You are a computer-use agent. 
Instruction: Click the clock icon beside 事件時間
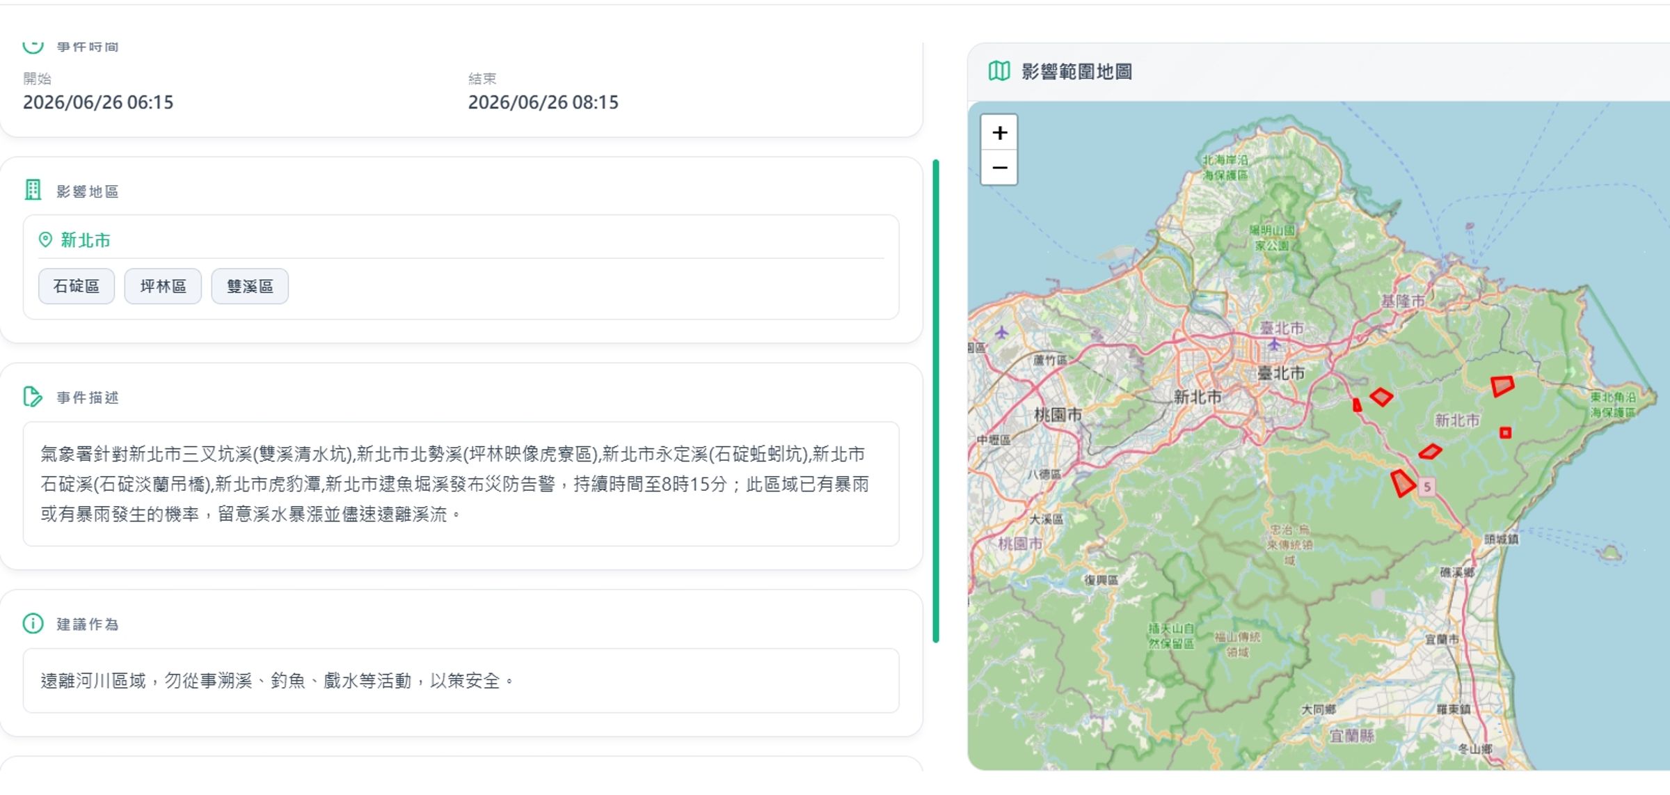point(33,46)
